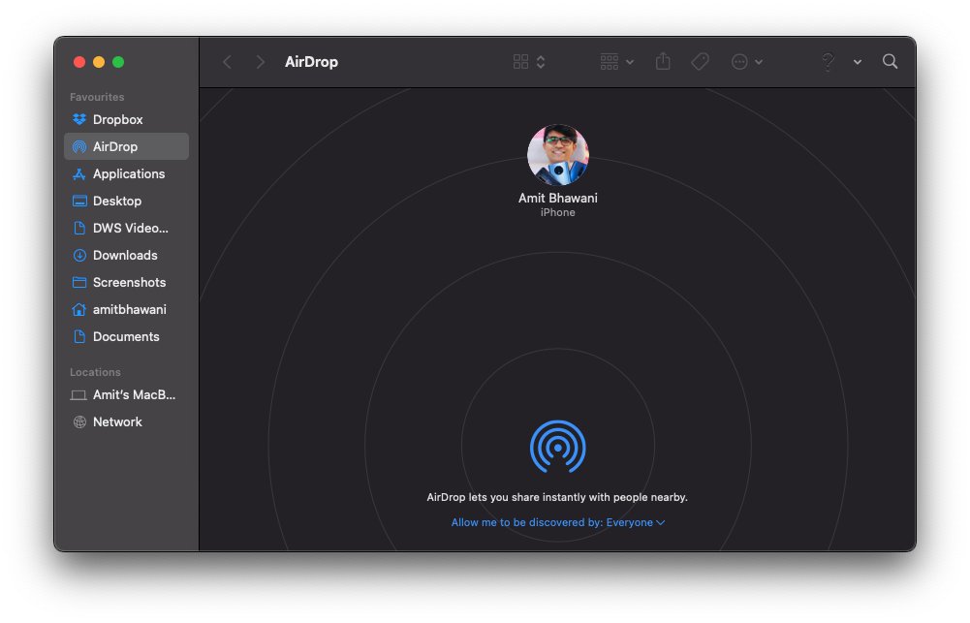Click the Edit Tags icon

click(x=700, y=62)
